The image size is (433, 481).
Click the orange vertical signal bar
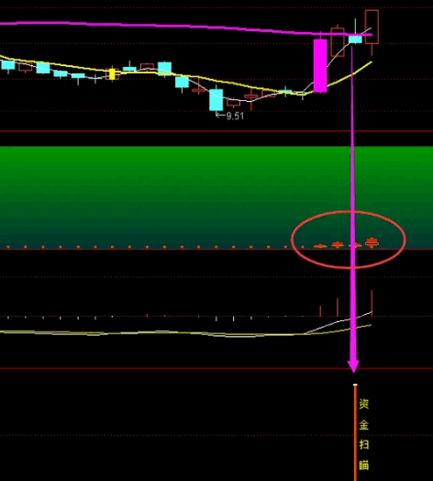tap(355, 432)
